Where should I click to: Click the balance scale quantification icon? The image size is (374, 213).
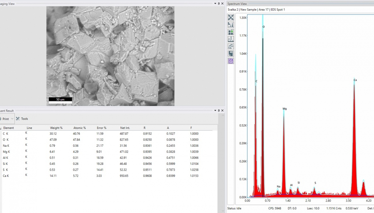coord(231,46)
